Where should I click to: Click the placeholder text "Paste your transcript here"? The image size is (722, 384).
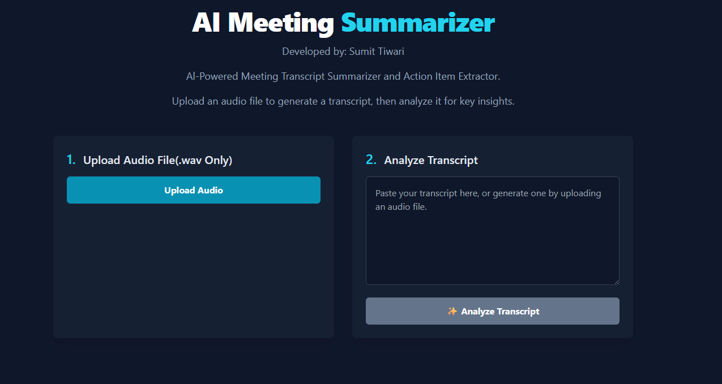click(427, 193)
